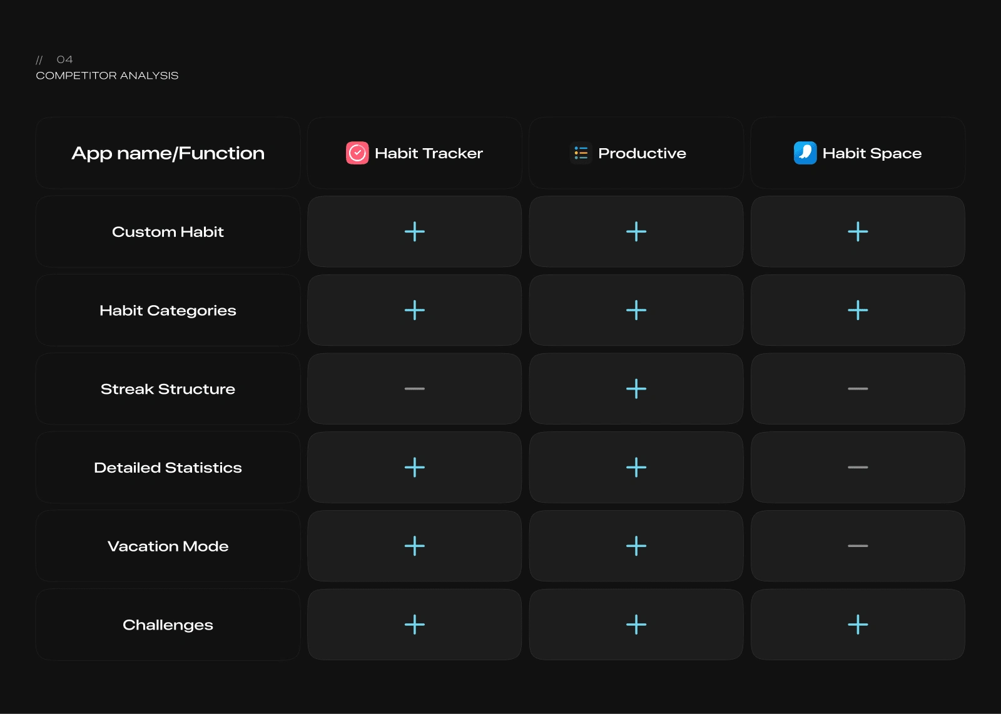1001x714 pixels.
Task: Click Habit Tracker's Vacation Mode plus icon
Action: tap(414, 546)
